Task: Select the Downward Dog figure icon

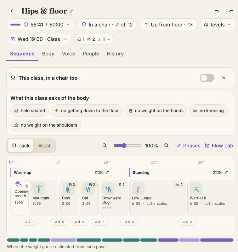Action: (x=109, y=189)
